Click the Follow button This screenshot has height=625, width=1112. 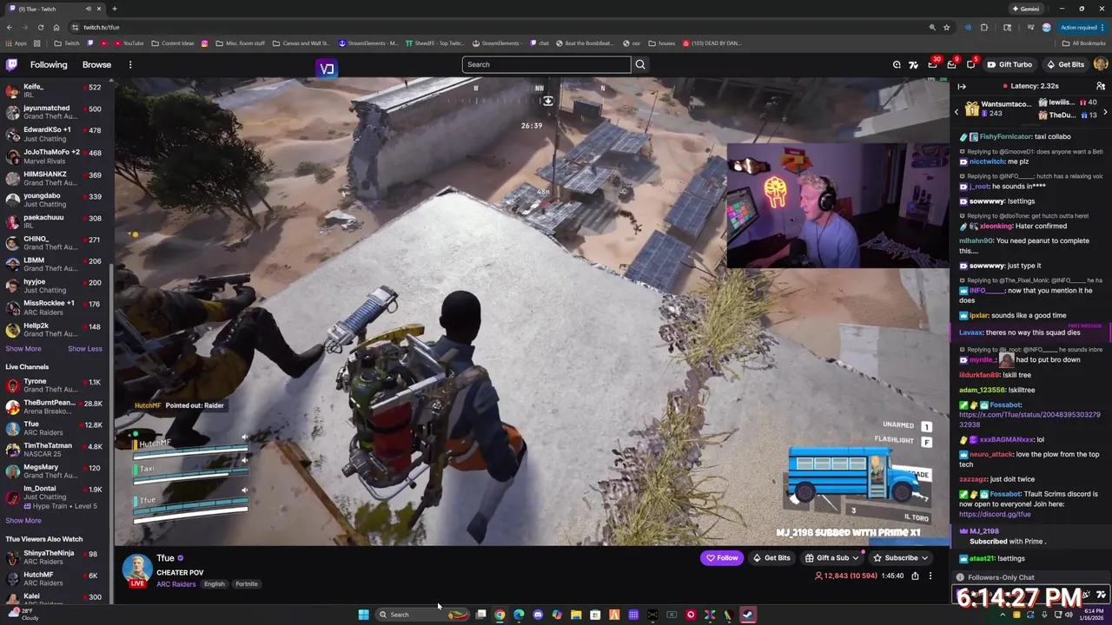(x=722, y=558)
